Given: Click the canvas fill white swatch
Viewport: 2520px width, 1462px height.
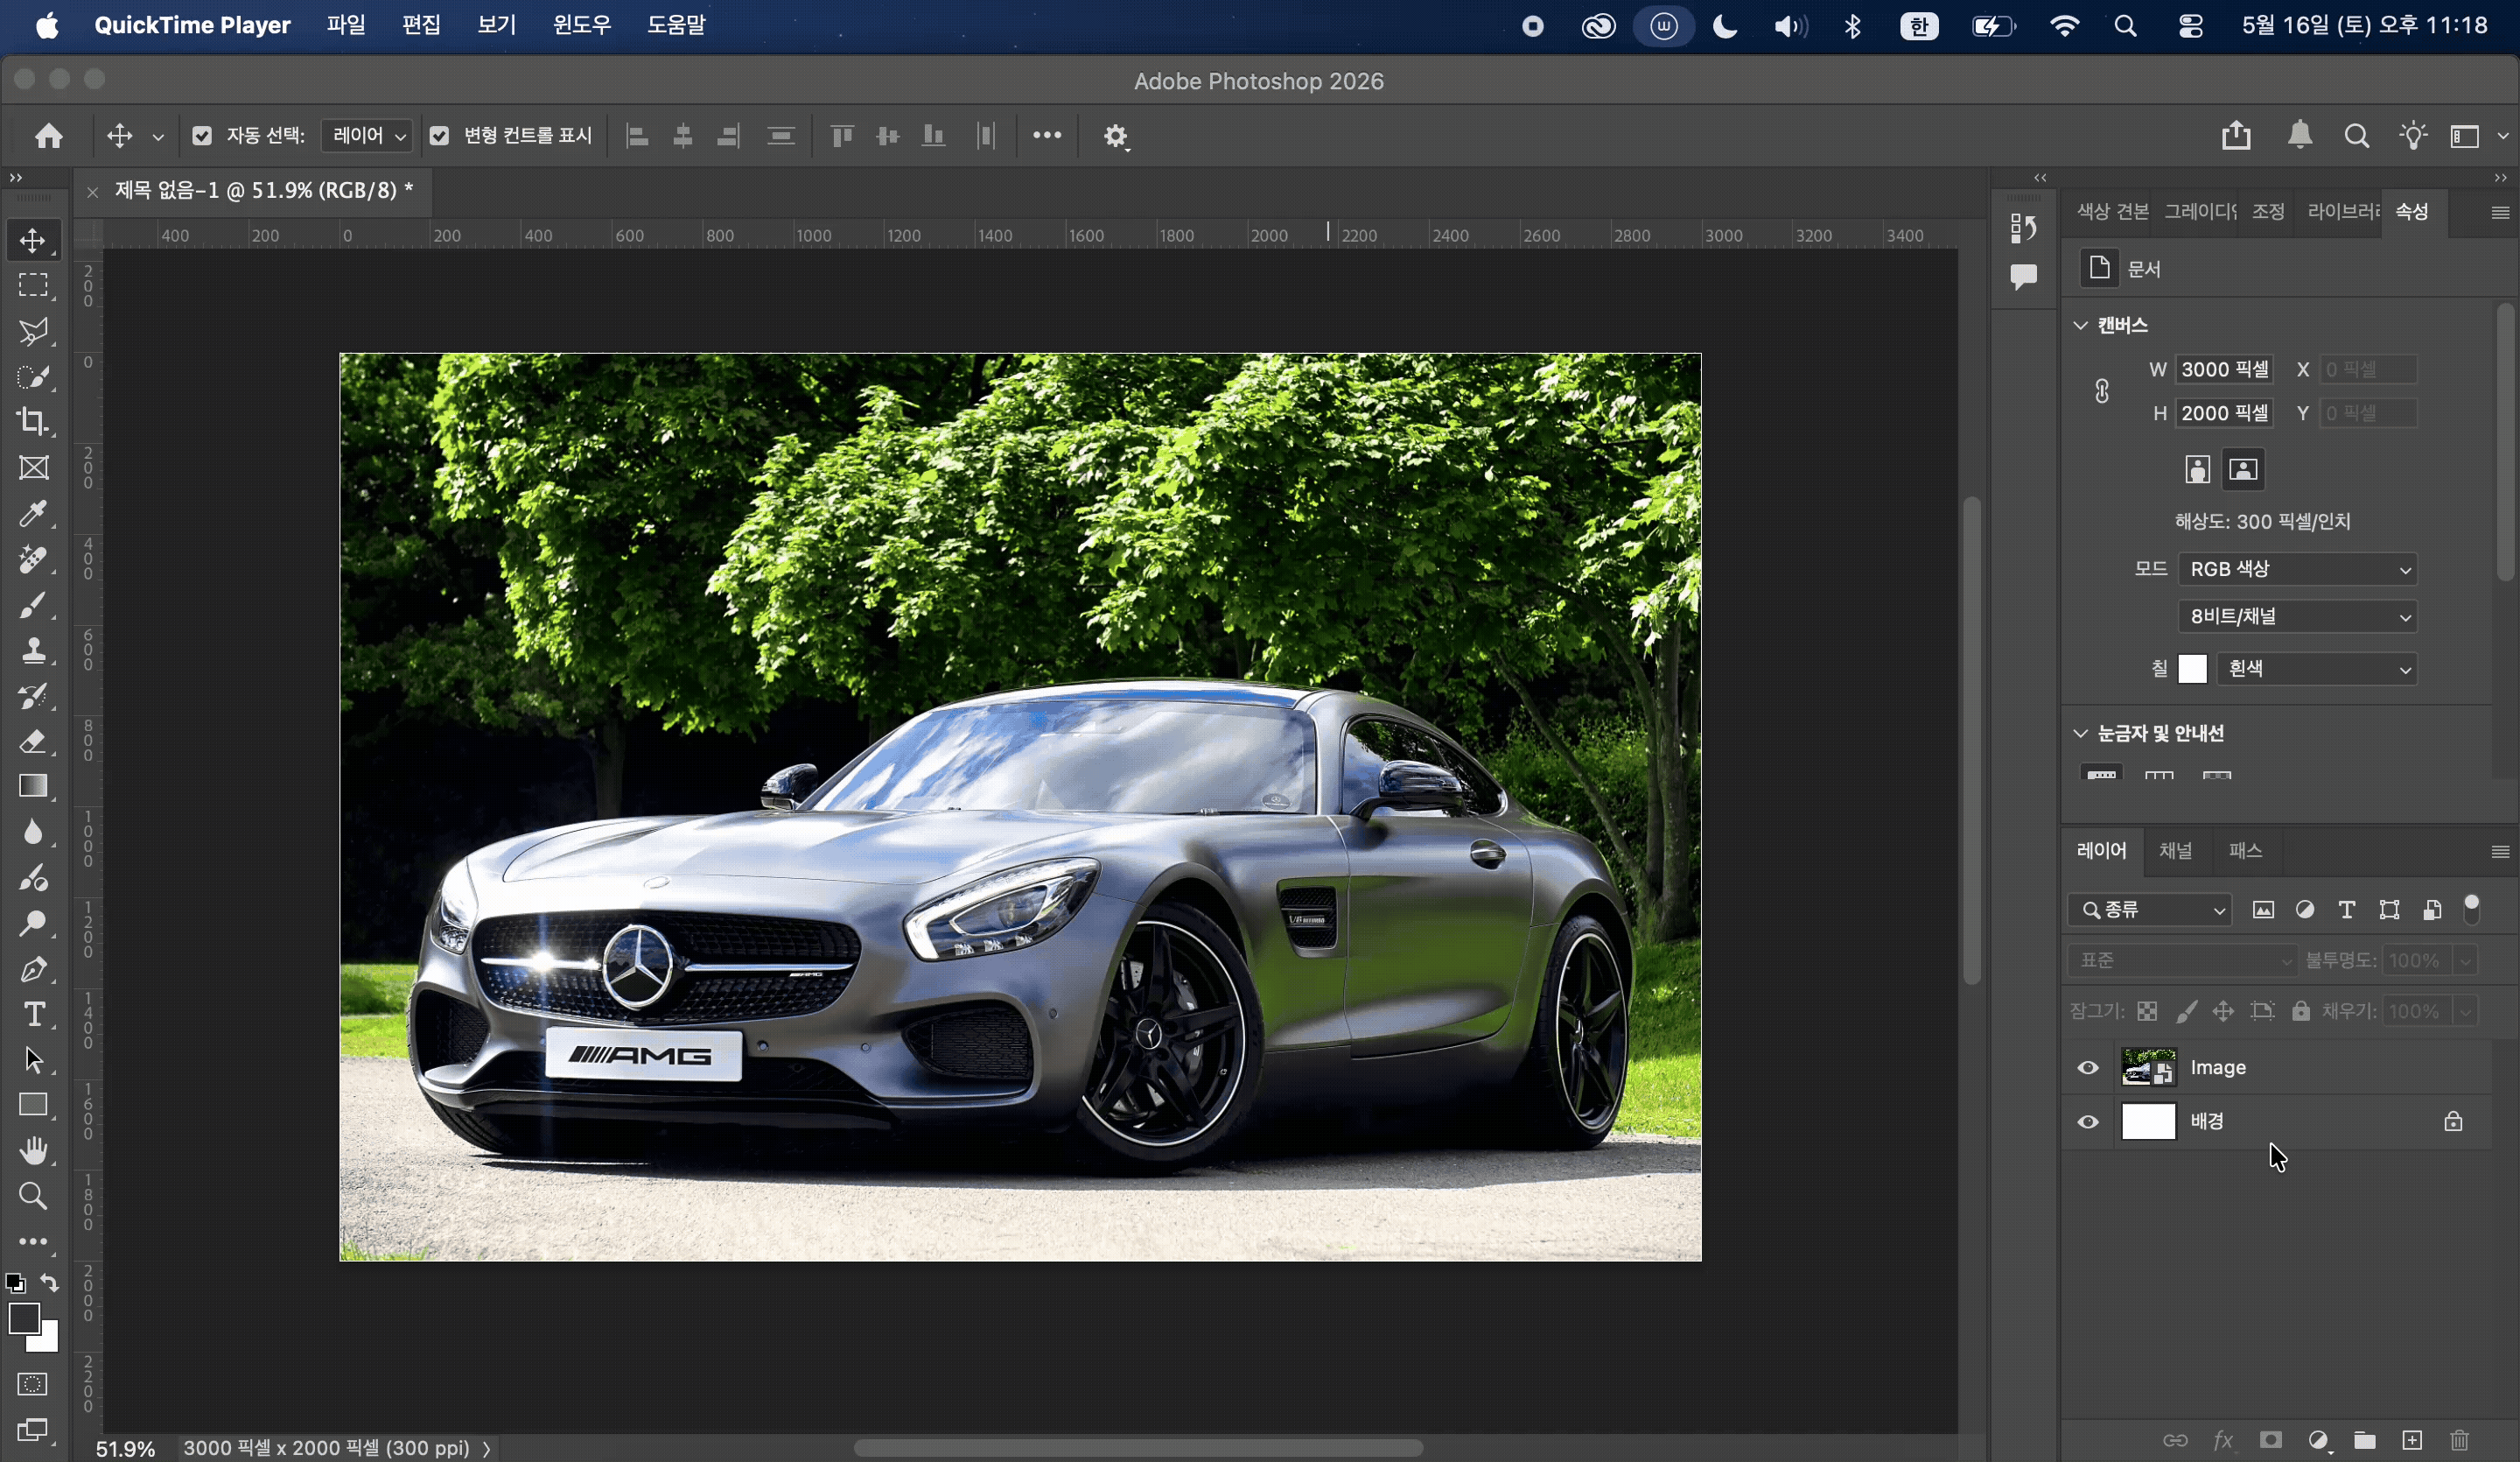Looking at the screenshot, I should 2192,669.
